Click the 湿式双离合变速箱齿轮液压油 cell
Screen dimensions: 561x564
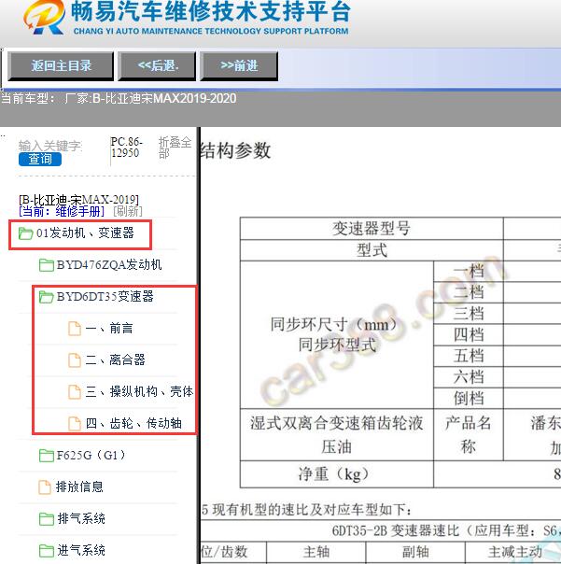337,434
